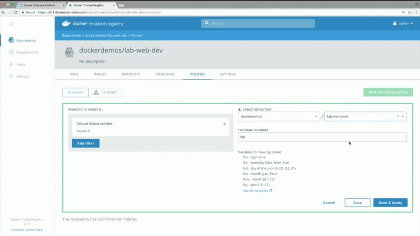The width and height of the screenshot is (420, 236).
Task: Click the Organizations sidebar icon
Action: pos(11,52)
